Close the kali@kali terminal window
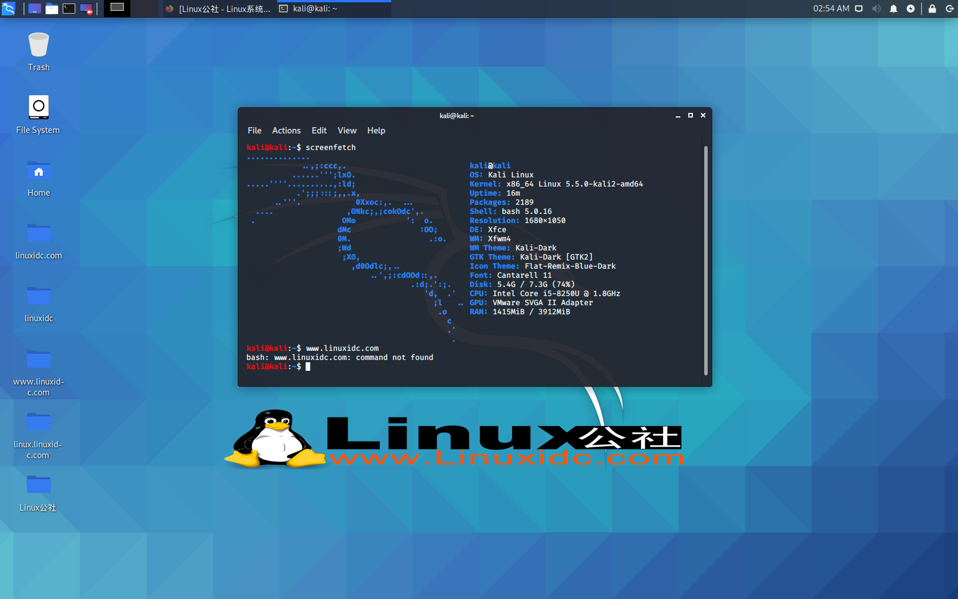 703,115
